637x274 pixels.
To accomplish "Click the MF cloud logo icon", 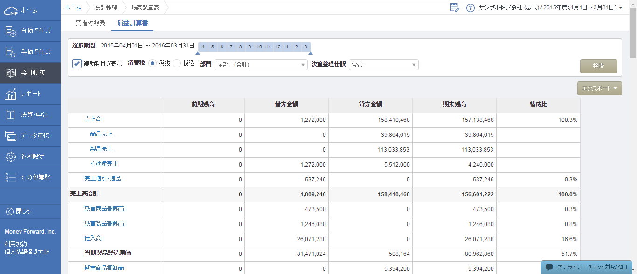I will click(x=11, y=10).
